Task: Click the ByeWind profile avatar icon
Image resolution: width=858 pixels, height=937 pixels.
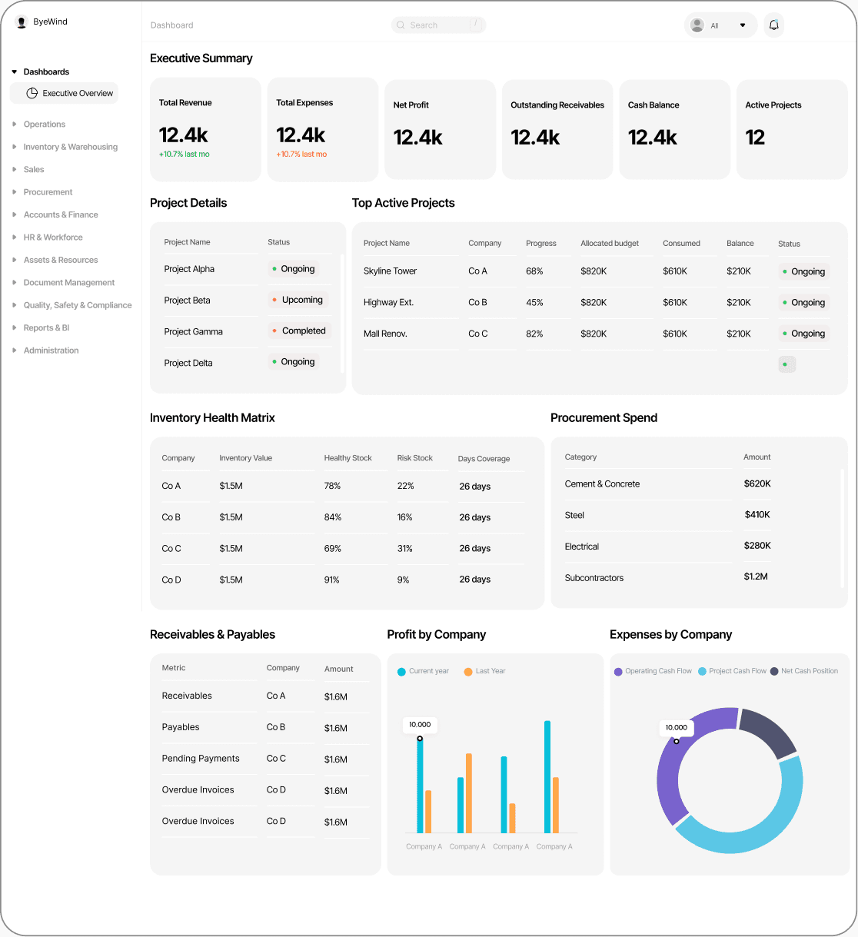Action: pos(21,22)
